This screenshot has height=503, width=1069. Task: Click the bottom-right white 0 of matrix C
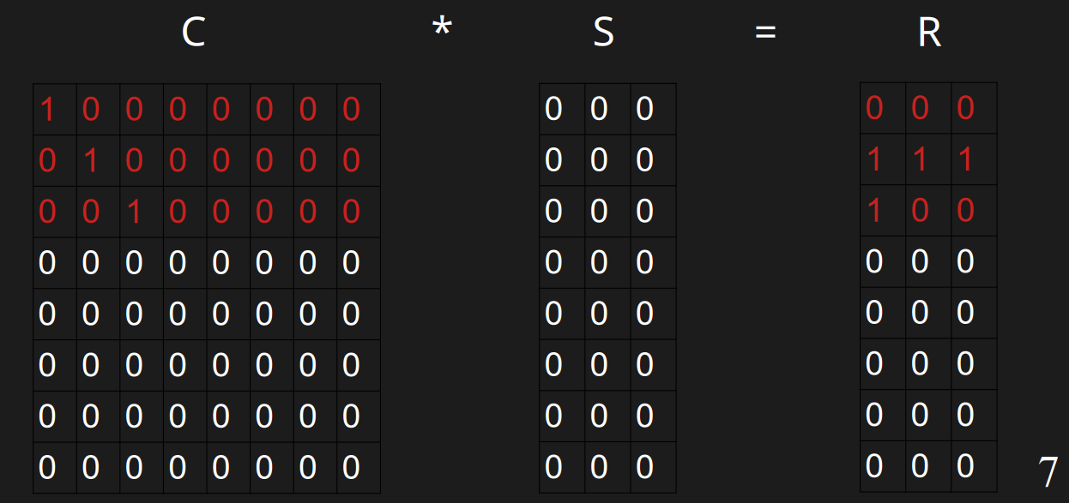click(351, 467)
